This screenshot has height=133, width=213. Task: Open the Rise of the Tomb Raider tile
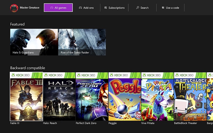point(82,42)
